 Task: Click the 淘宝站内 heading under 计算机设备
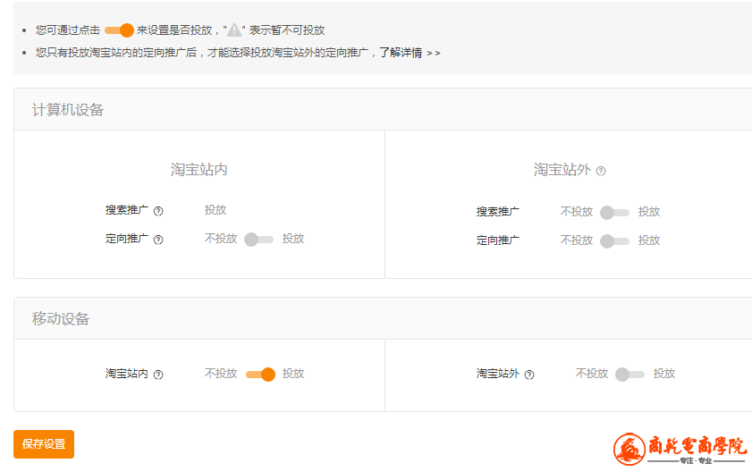coord(199,169)
